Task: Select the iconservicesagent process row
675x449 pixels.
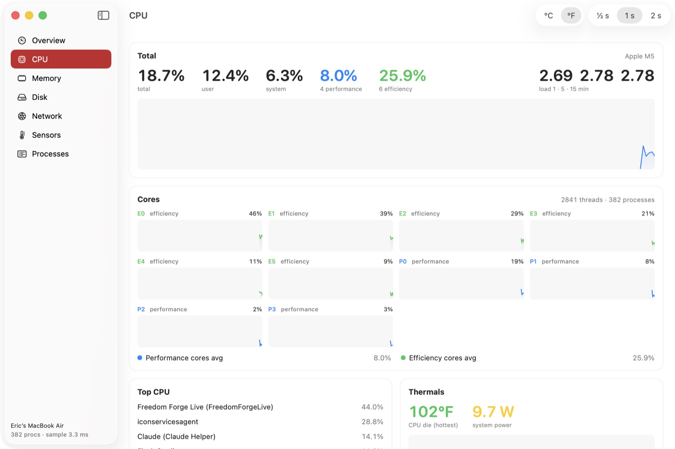Action: 260,422
